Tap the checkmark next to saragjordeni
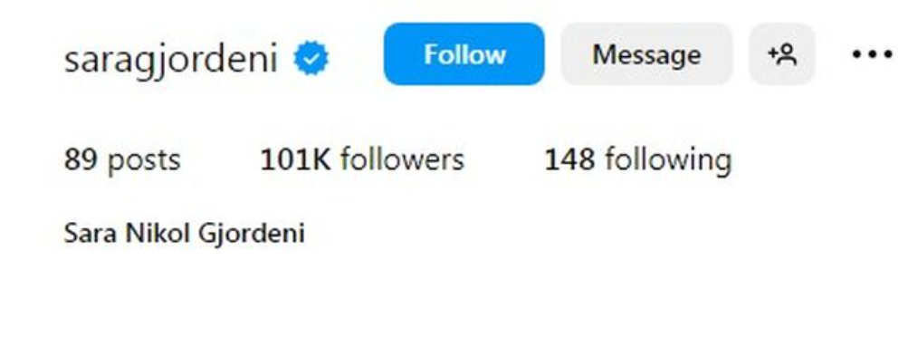Screen dimensions: 918x357 (311, 58)
